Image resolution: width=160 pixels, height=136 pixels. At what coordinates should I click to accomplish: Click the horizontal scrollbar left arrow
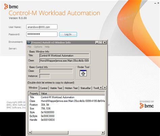(30, 133)
